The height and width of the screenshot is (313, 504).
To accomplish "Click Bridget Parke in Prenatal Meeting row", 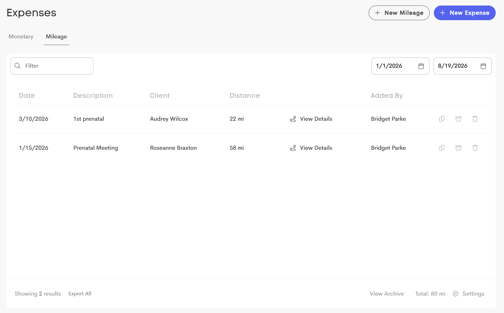I will coord(388,148).
